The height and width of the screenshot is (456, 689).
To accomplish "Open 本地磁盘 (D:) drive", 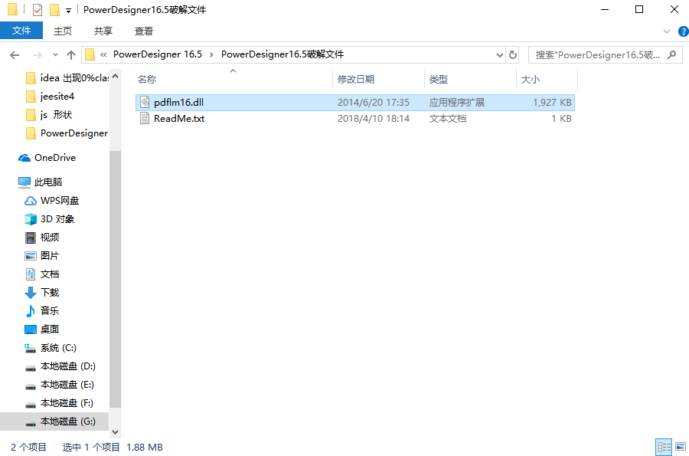I will 60,366.
